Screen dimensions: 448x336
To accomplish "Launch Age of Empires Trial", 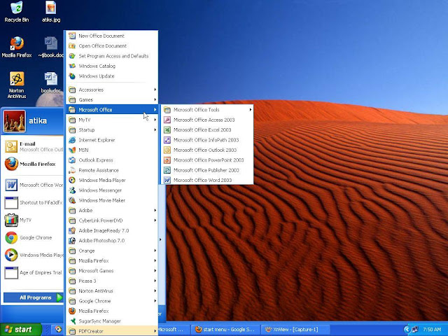I will [33, 272].
